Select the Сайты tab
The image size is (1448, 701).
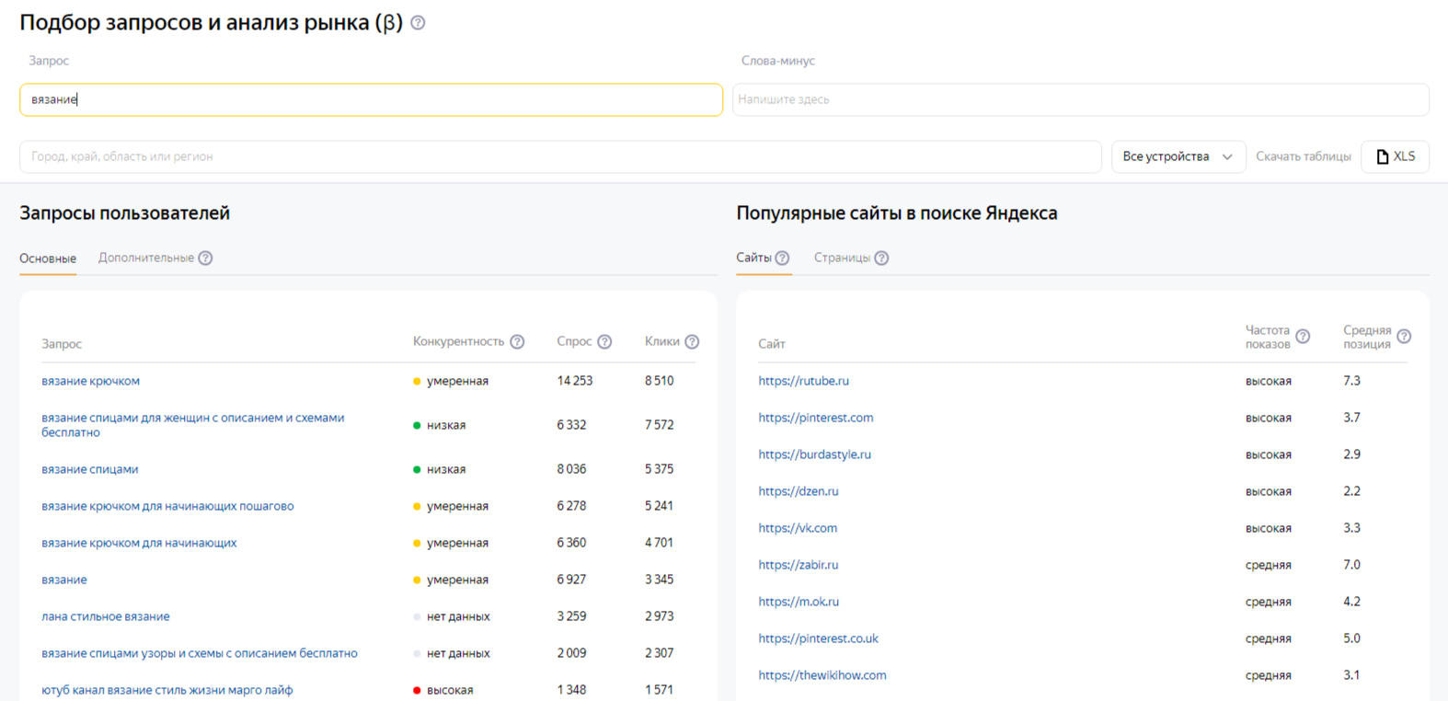point(753,259)
